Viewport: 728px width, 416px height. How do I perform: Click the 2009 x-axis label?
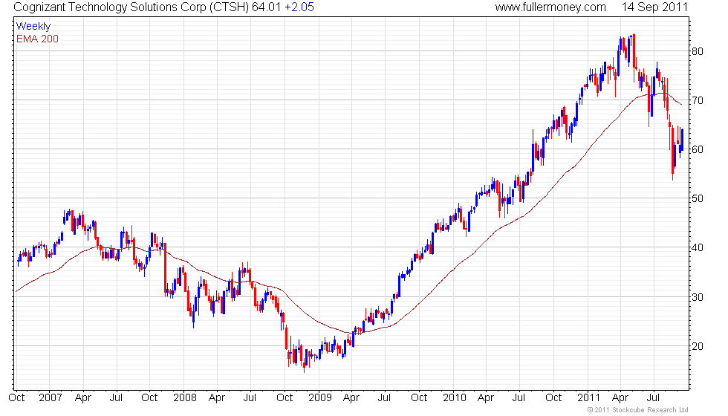[x=320, y=398]
